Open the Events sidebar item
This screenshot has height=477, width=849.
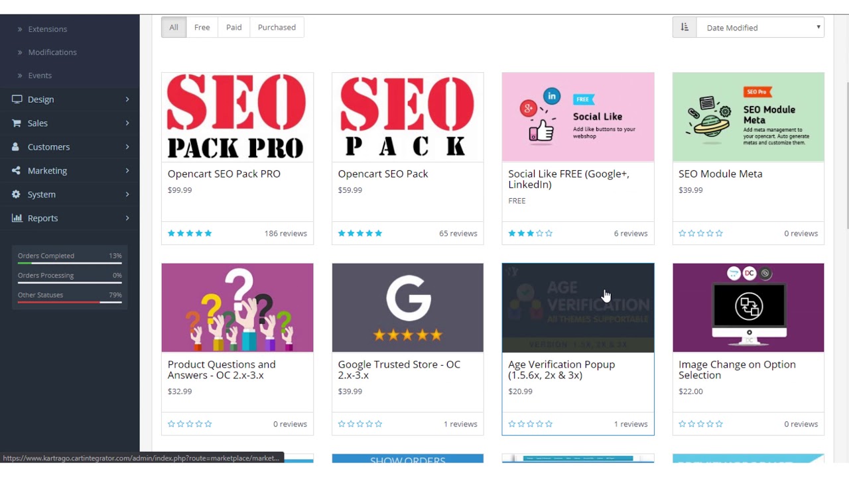pyautogui.click(x=40, y=76)
